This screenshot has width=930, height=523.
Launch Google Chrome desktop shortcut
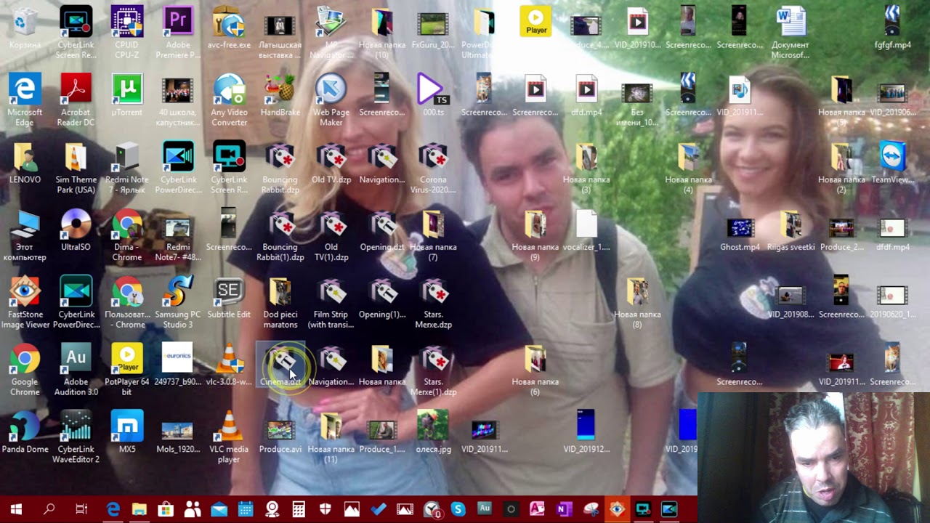(25, 369)
